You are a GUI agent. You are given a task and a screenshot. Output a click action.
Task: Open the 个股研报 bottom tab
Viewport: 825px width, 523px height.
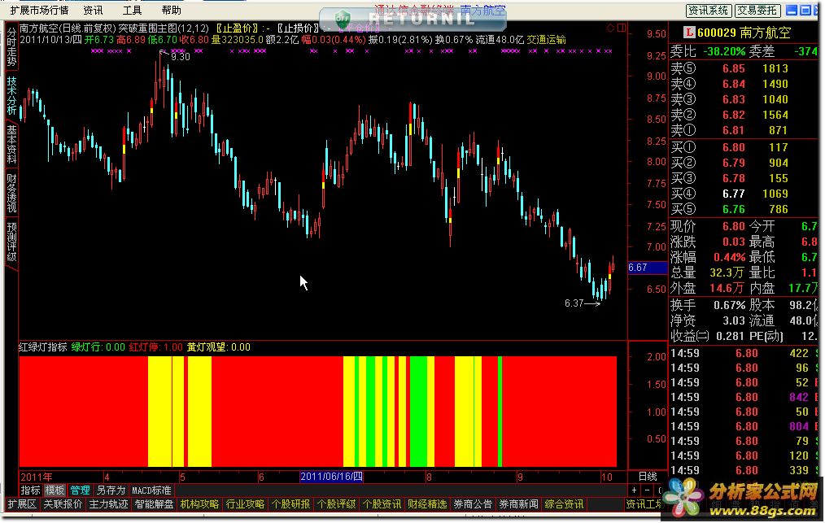[291, 504]
